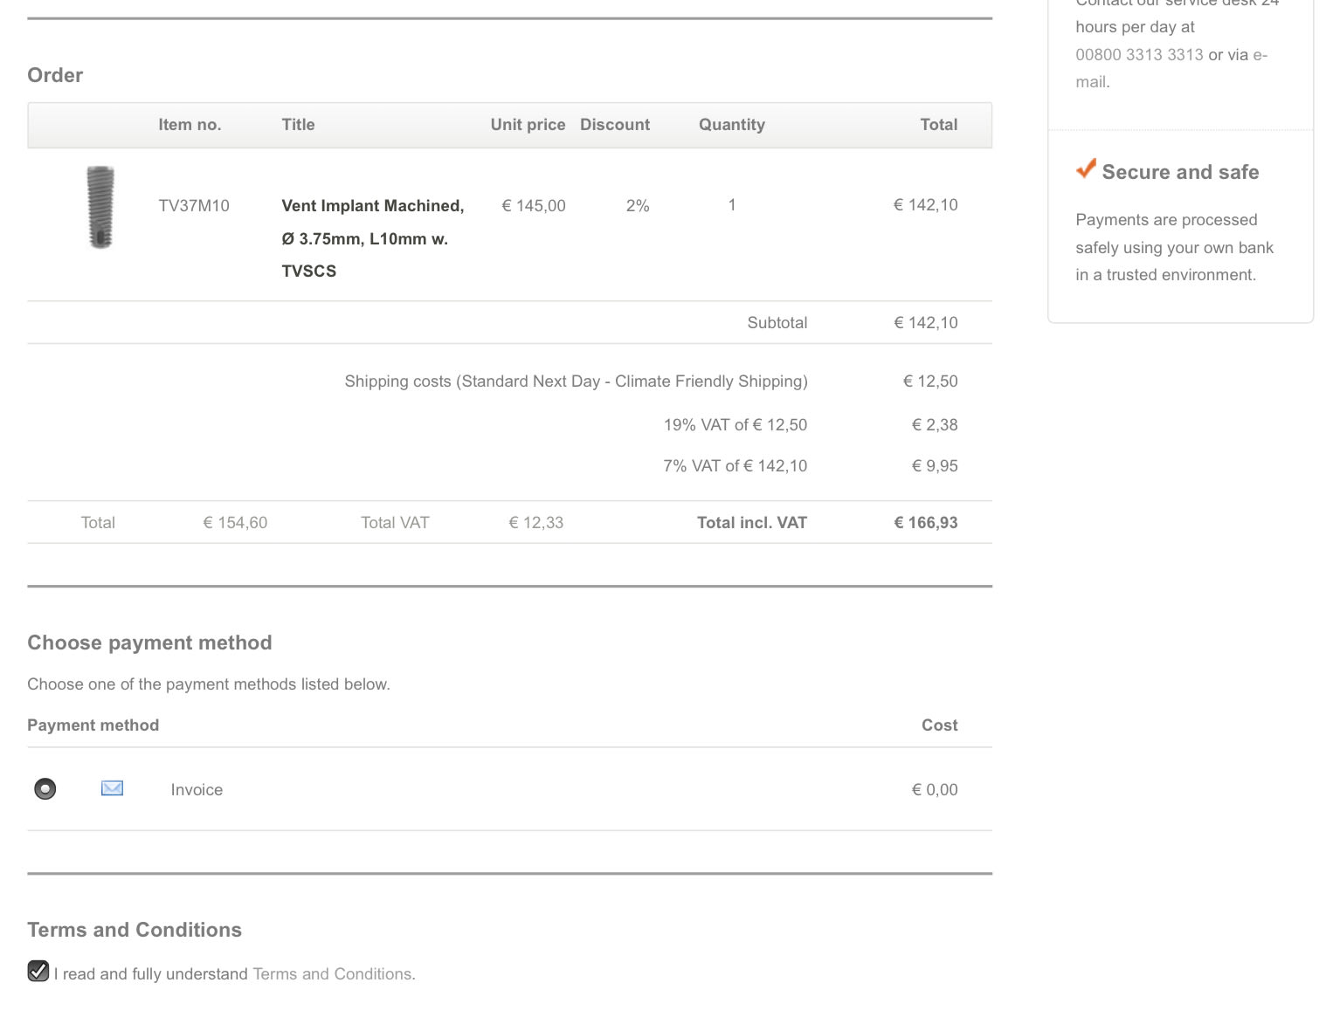Click the orange Secure and safe checkmark
The width and height of the screenshot is (1326, 1024).
point(1086,169)
